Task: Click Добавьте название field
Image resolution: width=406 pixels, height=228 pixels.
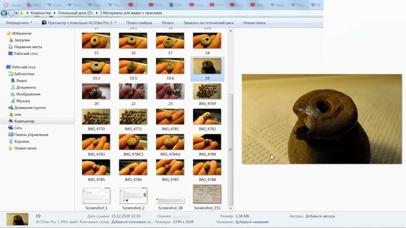Action: pos(252,222)
